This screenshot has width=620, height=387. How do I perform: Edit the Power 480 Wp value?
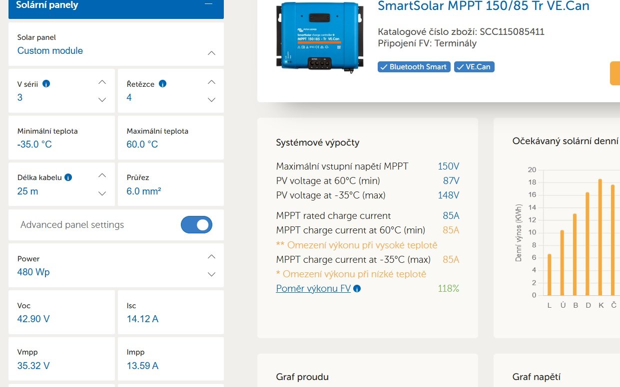(33, 272)
